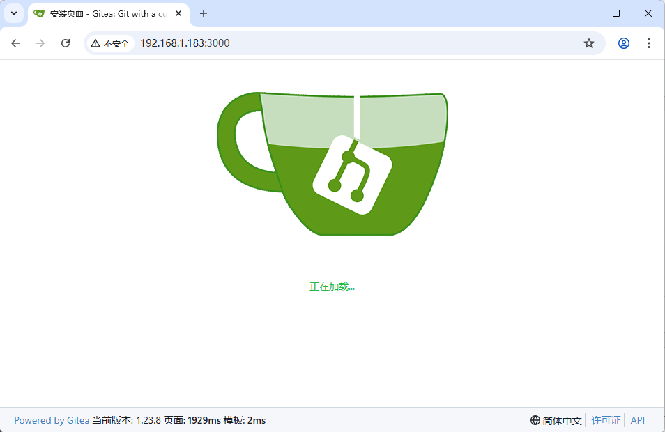Open the Powered by Gitea link

point(52,421)
